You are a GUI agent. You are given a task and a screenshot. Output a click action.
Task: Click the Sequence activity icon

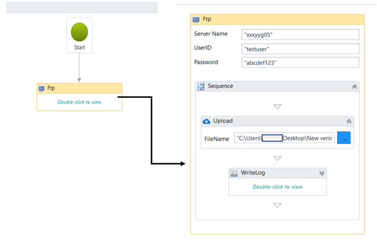(x=201, y=86)
